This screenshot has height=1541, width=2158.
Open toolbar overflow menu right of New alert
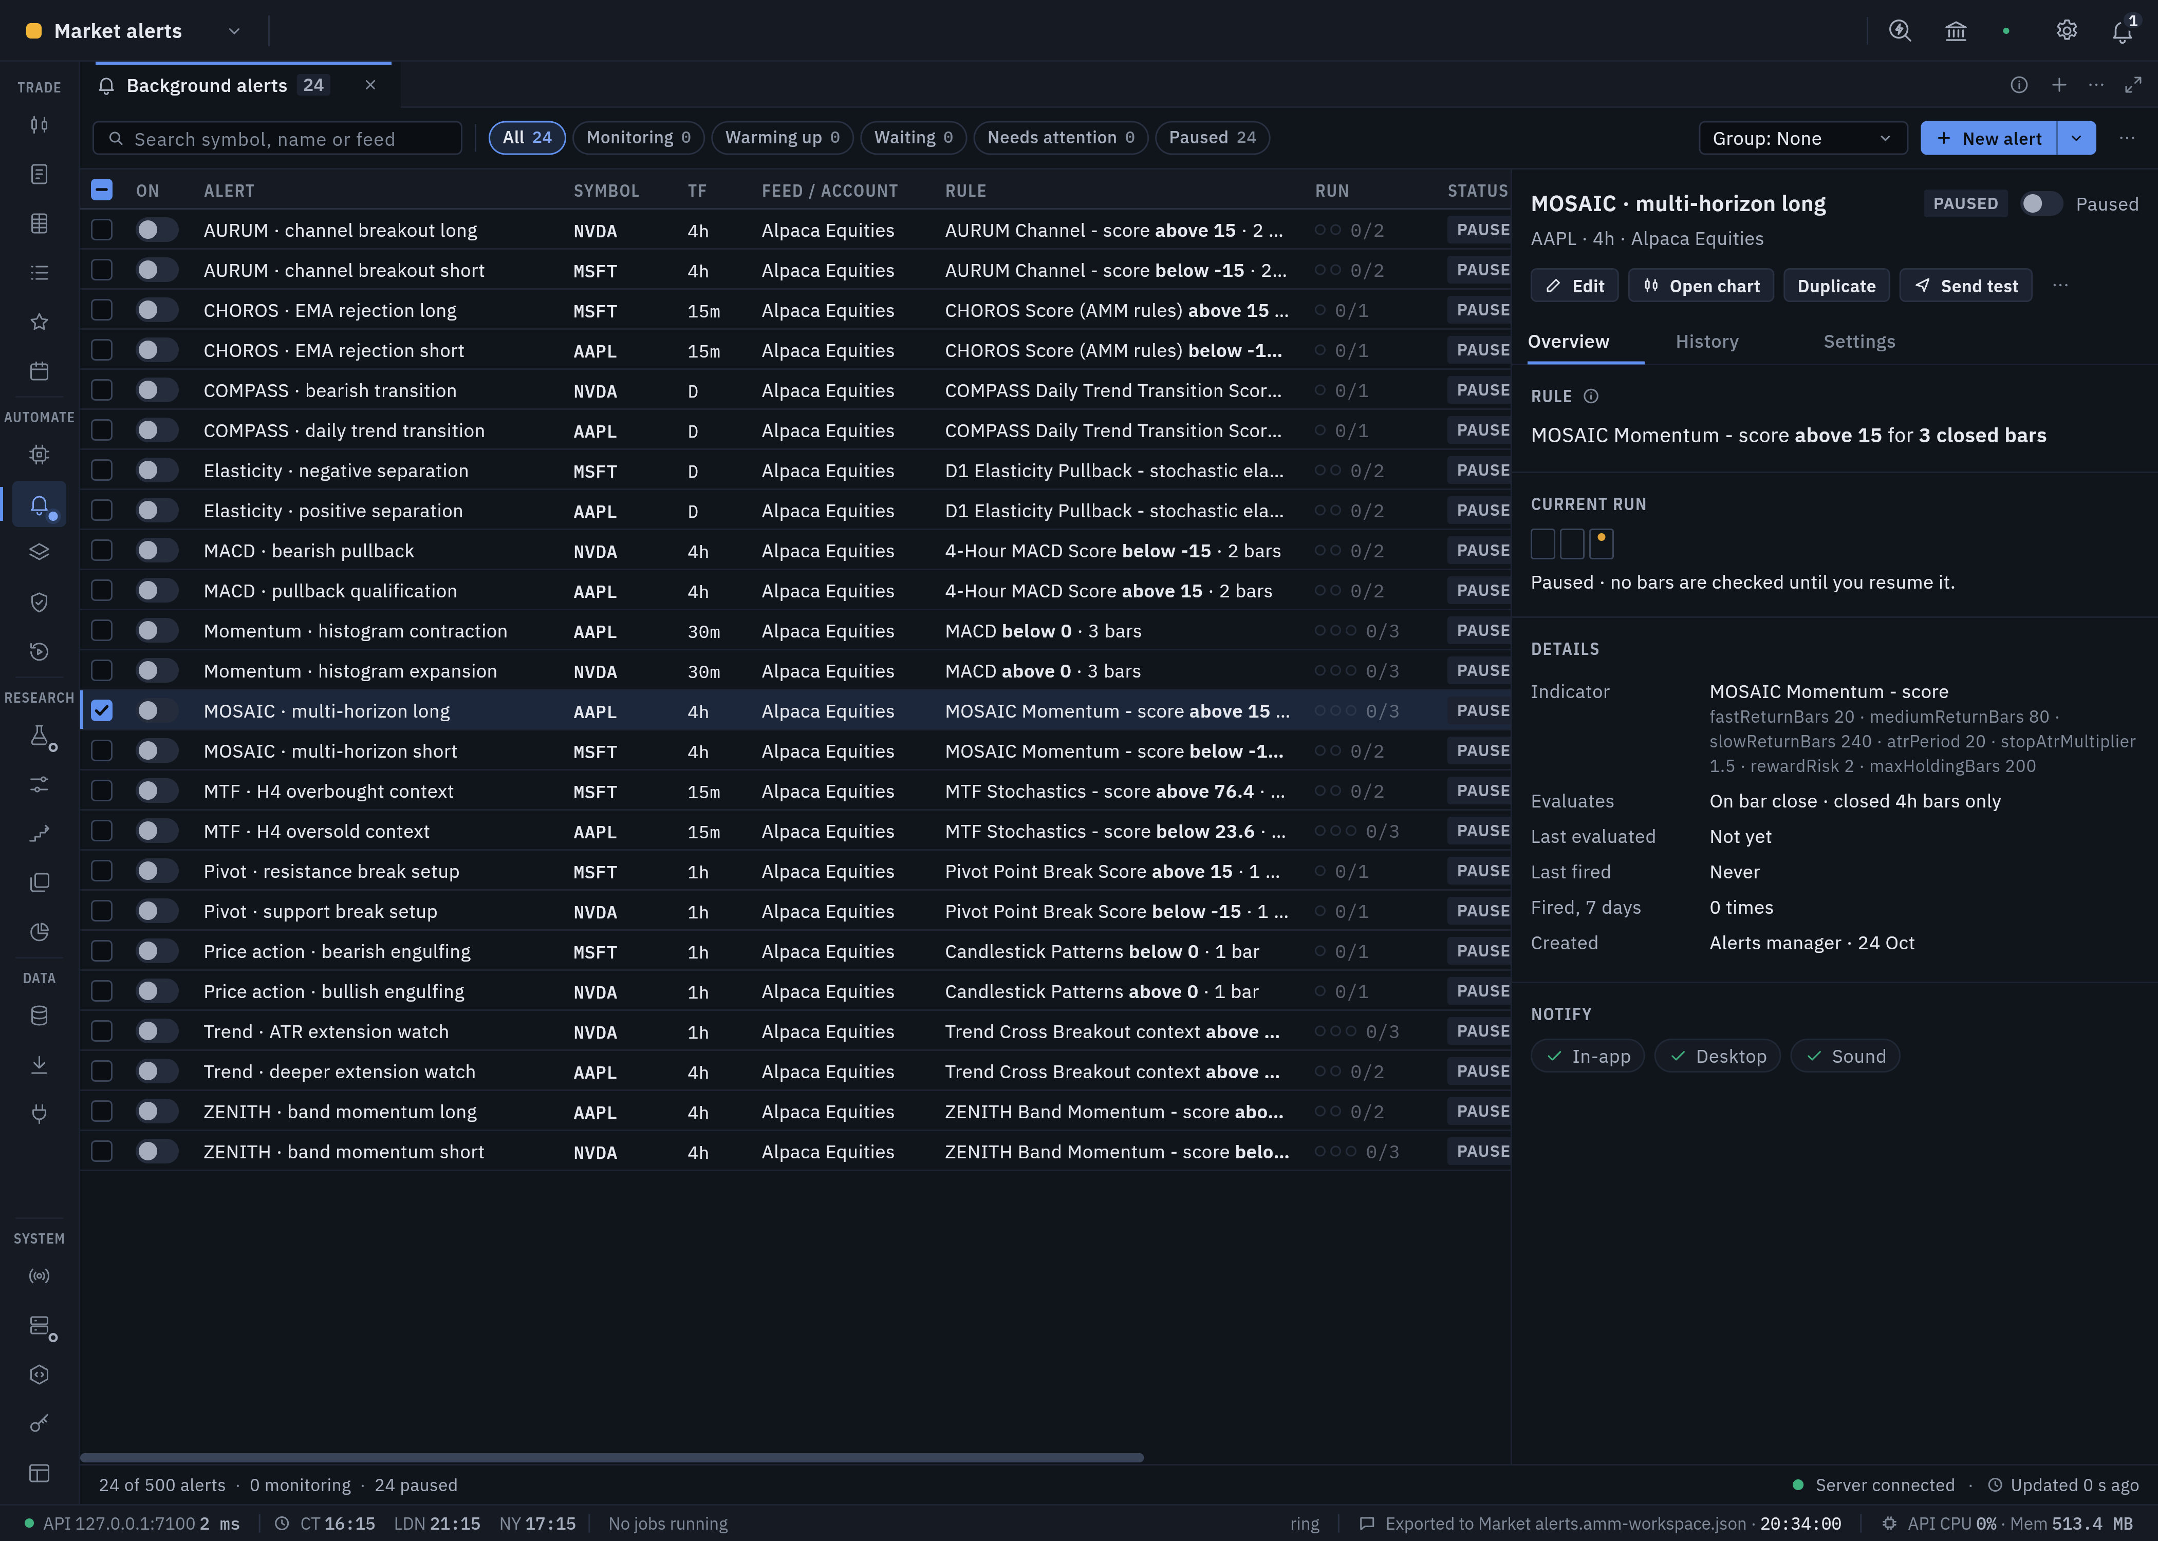pos(2128,139)
